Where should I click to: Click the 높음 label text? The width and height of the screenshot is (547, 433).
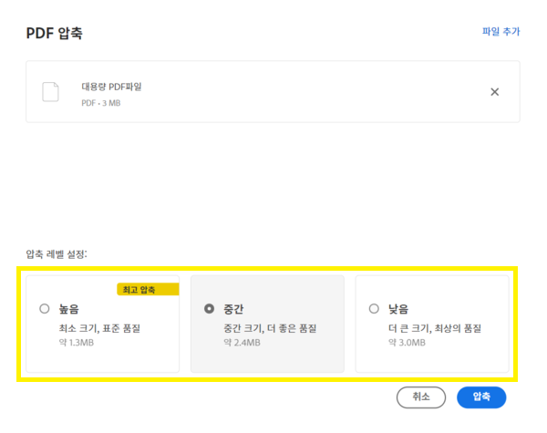pyautogui.click(x=68, y=309)
